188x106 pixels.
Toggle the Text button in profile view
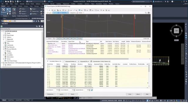click(64, 39)
